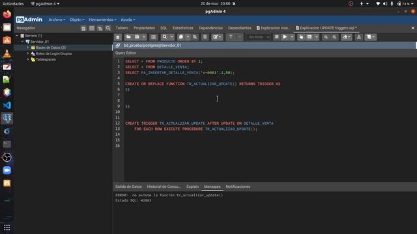Collapse the Servers (1) tree node

17,36
